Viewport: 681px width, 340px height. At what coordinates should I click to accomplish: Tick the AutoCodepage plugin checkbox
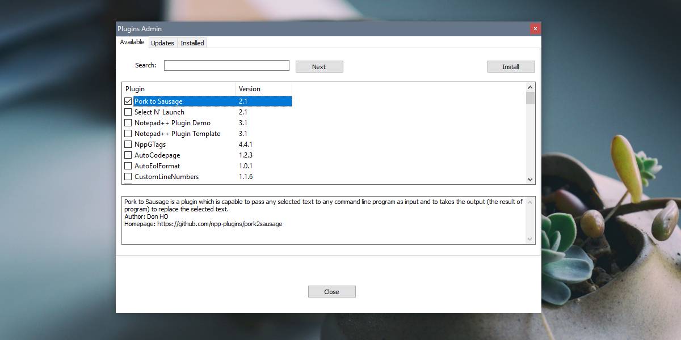(128, 155)
